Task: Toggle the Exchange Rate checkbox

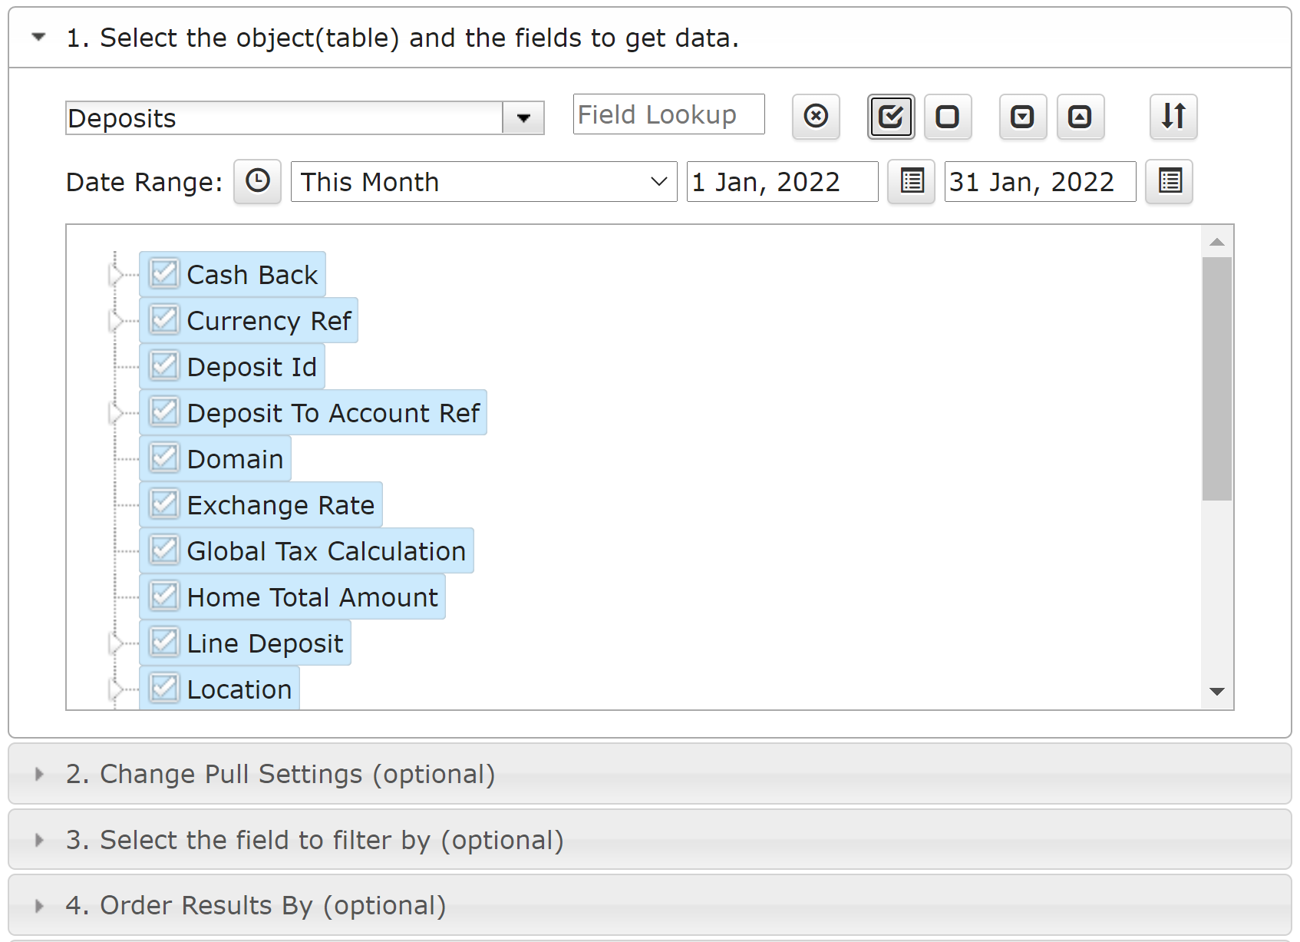Action: (163, 504)
